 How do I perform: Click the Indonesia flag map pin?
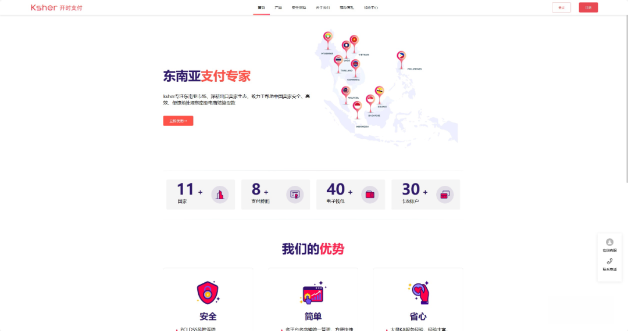pos(357,110)
